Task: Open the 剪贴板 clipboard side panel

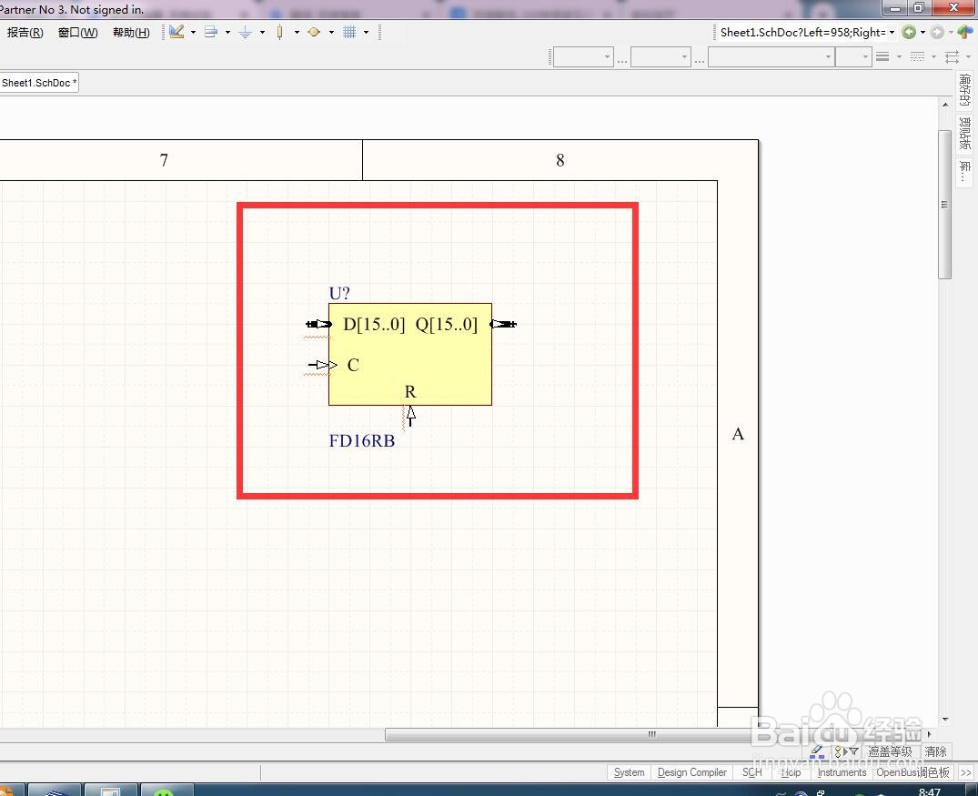Action: [x=965, y=133]
